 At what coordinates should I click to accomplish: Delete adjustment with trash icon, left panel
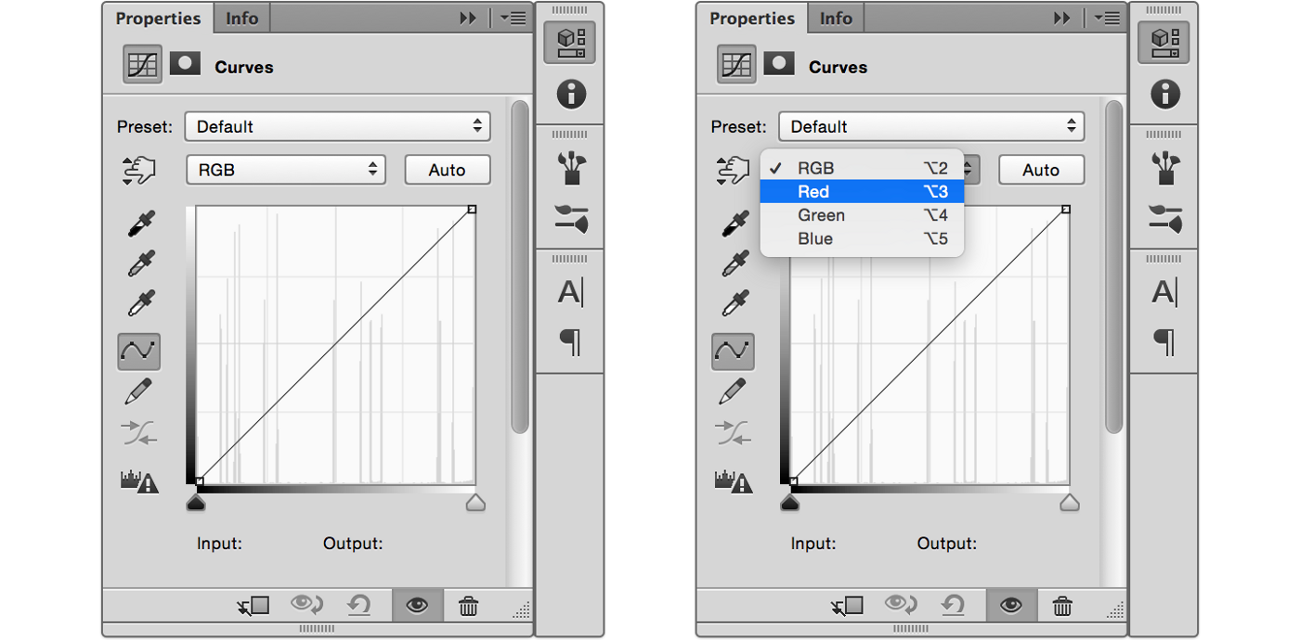click(x=469, y=607)
